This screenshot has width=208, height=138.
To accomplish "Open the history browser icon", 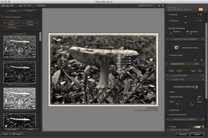I will (x=12, y=6).
